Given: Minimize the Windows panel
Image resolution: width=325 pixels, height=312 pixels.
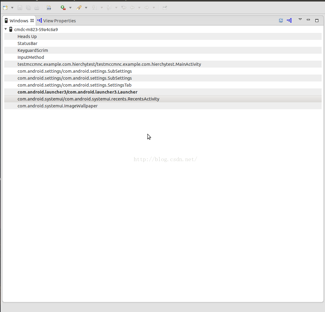Looking at the screenshot, I should 308,20.
